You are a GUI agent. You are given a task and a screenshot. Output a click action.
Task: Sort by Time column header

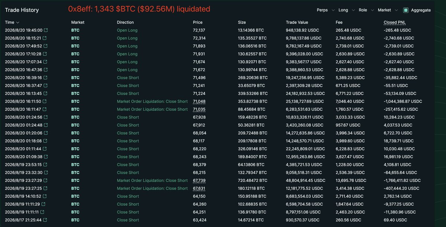pos(12,23)
